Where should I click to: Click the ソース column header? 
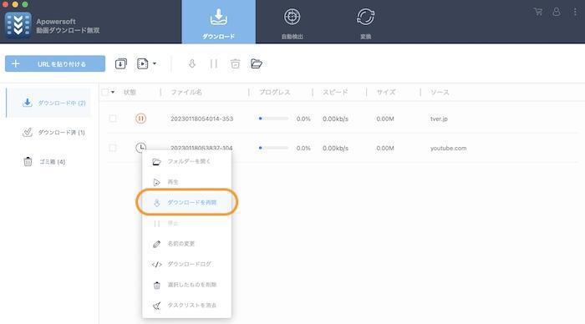click(440, 92)
